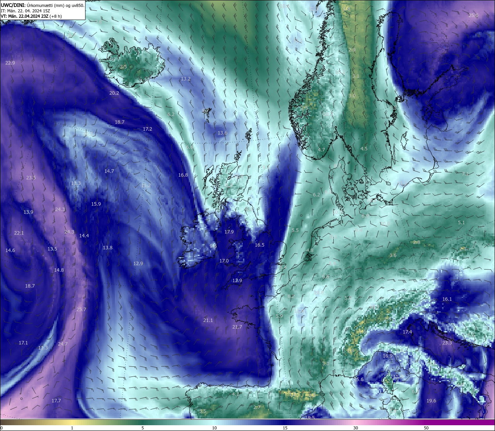Click the 23.3 value over the Adriatic
The height and width of the screenshot is (431, 495).
447,343
